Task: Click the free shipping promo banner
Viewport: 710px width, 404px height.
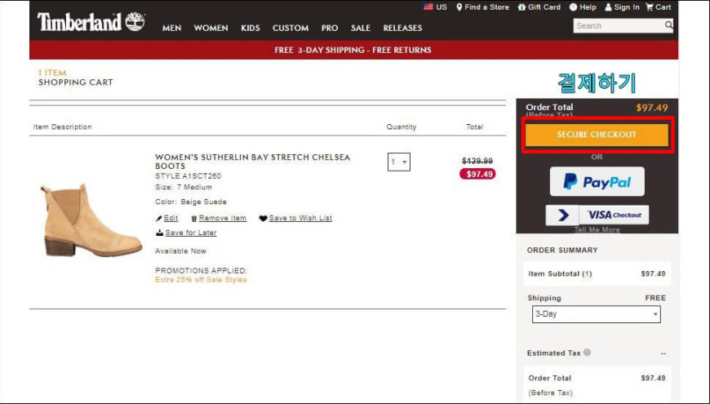Action: (353, 50)
